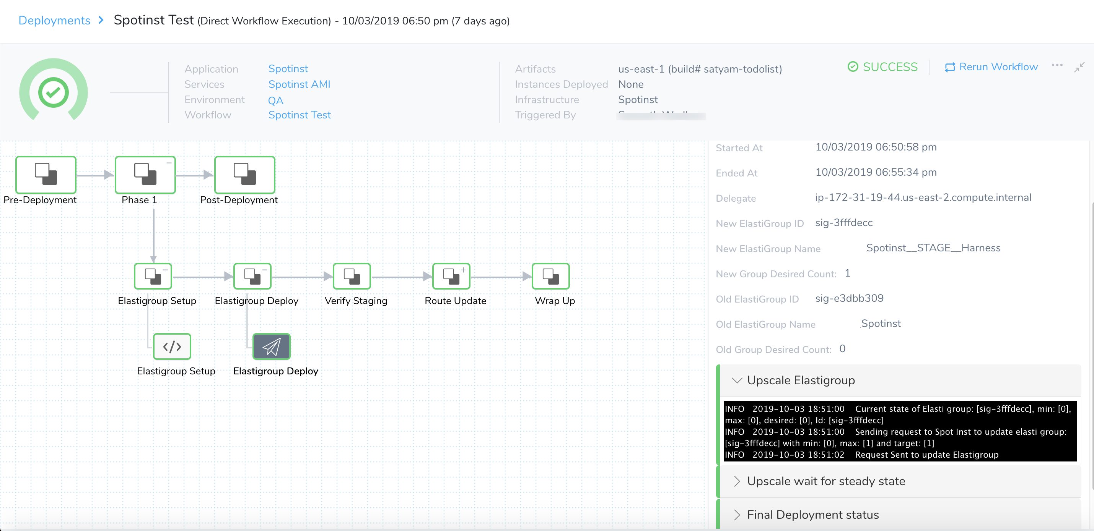
Task: Open the Verify Staging step node
Action: tap(352, 276)
